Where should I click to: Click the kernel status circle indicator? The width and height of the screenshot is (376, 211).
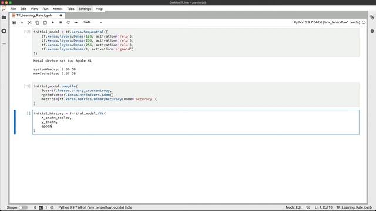pos(364,22)
